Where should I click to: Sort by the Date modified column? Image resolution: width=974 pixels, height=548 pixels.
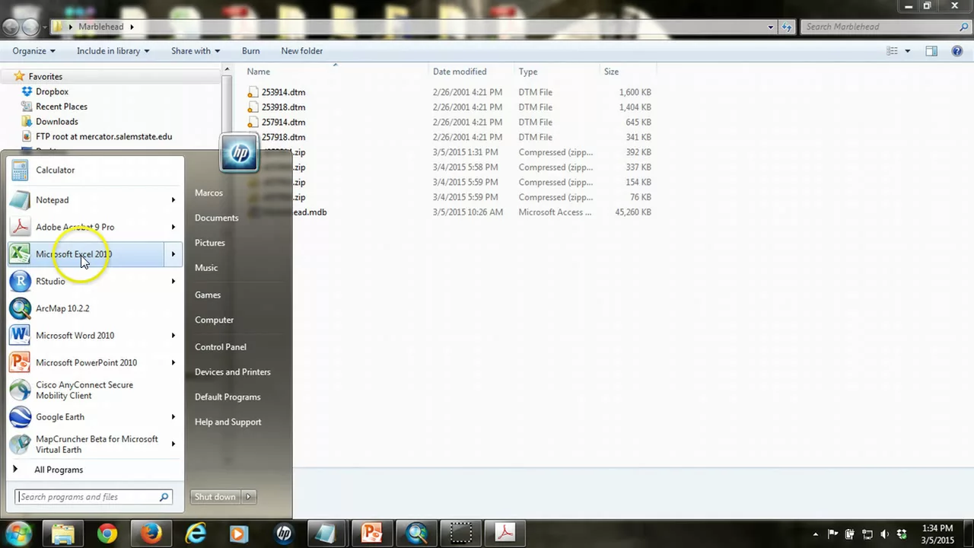pos(460,72)
